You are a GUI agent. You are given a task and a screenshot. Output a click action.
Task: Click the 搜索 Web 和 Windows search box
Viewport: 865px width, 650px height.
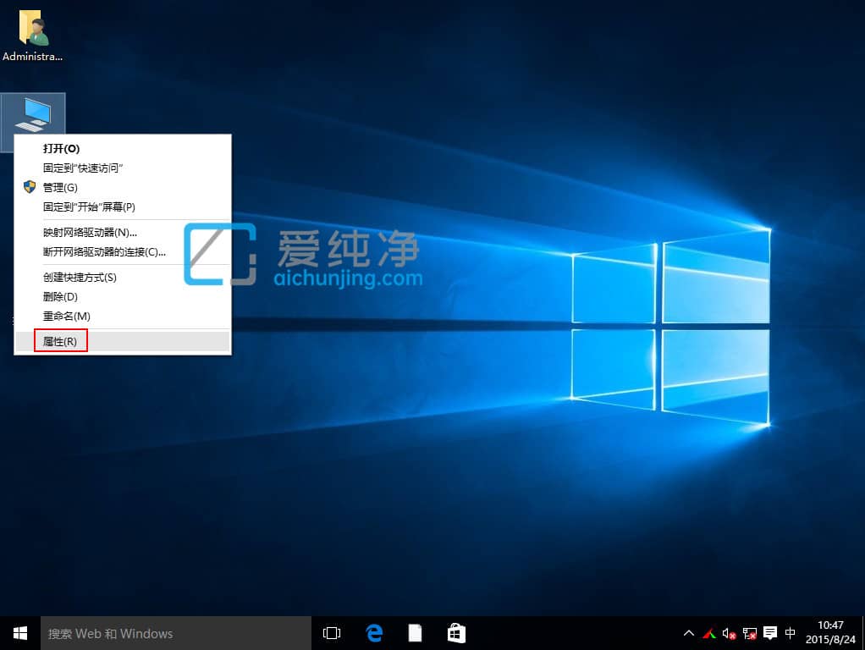coord(169,632)
